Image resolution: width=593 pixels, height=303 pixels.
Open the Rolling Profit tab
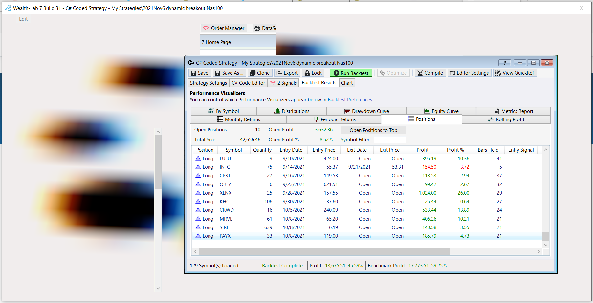point(506,119)
